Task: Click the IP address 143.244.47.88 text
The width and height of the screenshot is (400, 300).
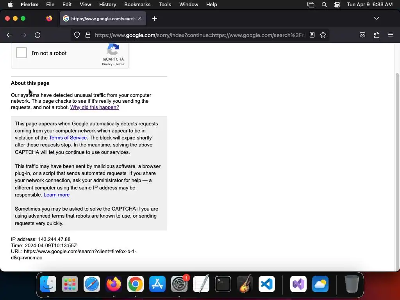Action: [41, 239]
